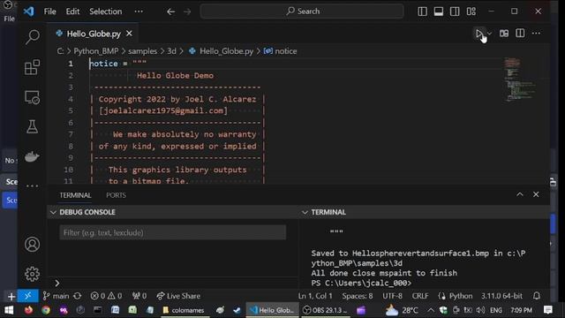Open the Windows Start menu
Screen dimensions: 565x318
pyautogui.click(x=9, y=310)
